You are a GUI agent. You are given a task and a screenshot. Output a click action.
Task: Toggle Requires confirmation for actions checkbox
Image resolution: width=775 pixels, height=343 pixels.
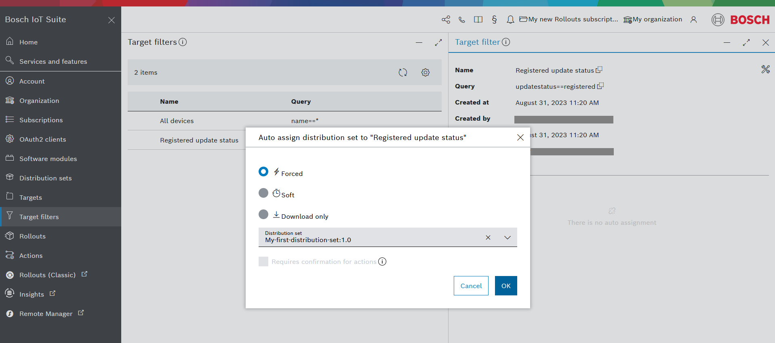[x=263, y=261]
